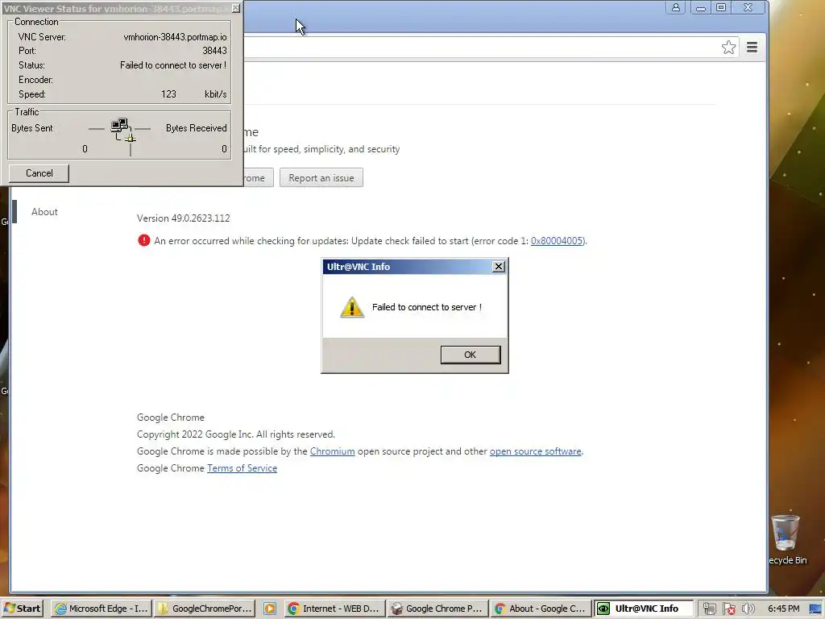Click the network traffic icon in VNC status

click(x=123, y=131)
